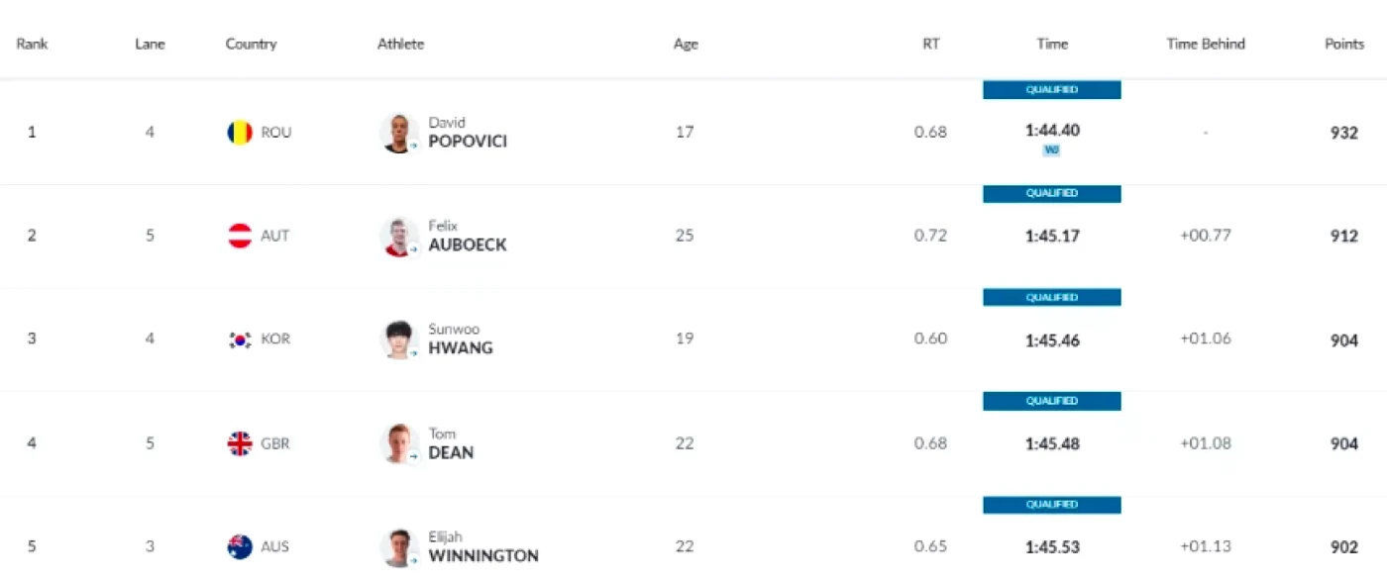Open the POPOVICI athlete name link
1387x582 pixels.
pyautogui.click(x=468, y=142)
